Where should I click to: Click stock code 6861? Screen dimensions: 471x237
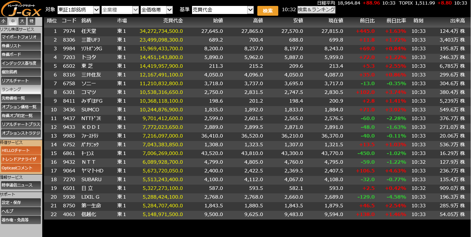pyautogui.click(x=69, y=153)
